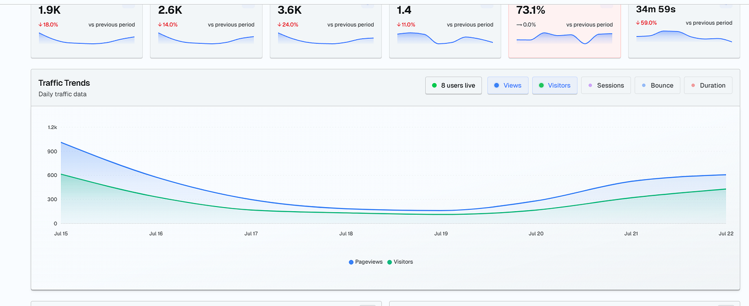The height and width of the screenshot is (306, 749).
Task: Click the Jul 17 axis label
Action: click(251, 234)
